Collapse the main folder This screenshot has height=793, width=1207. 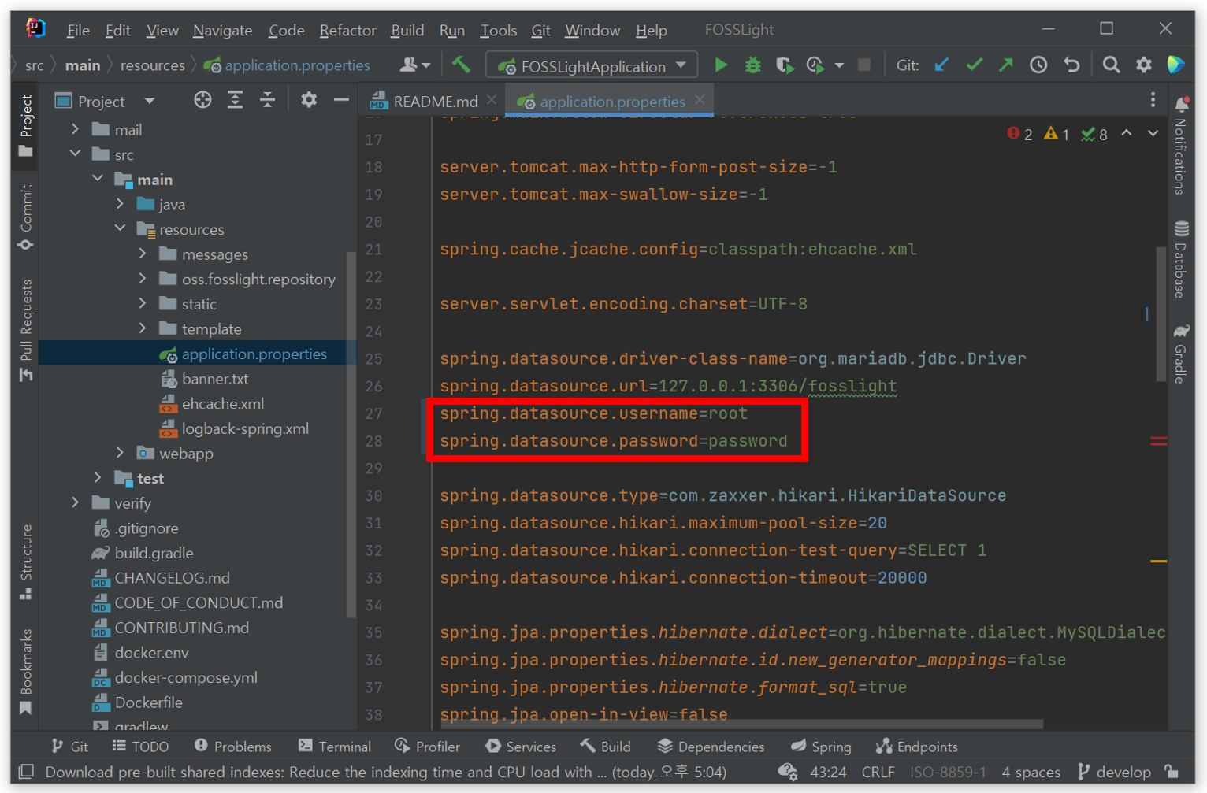[98, 180]
